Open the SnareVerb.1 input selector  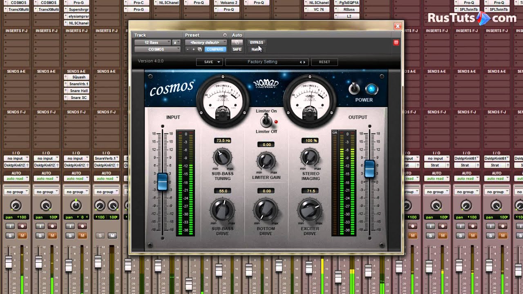[x=106, y=158]
